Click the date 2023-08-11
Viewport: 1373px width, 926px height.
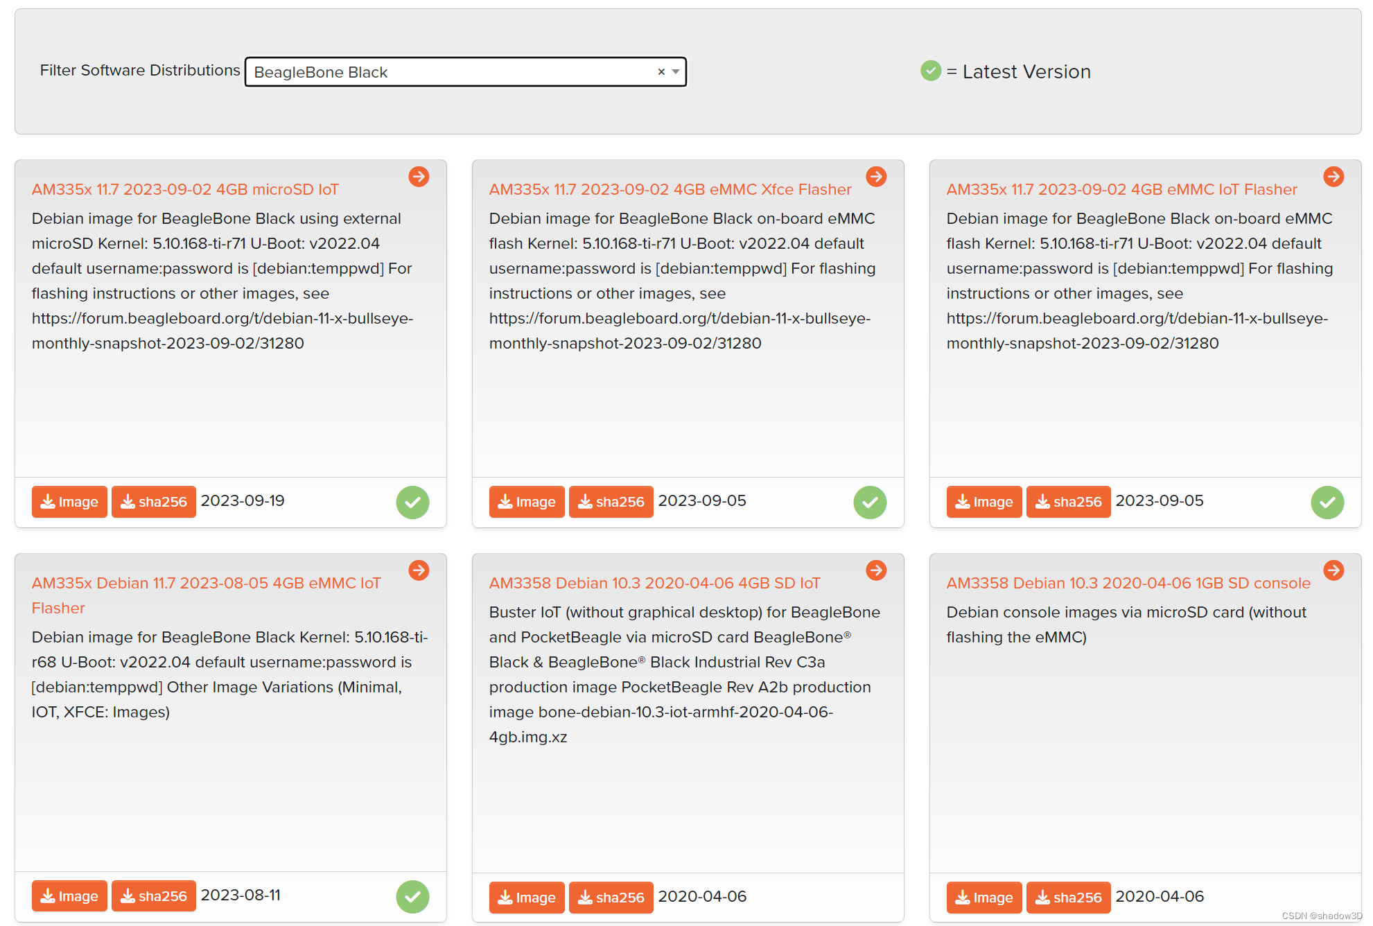tap(241, 895)
